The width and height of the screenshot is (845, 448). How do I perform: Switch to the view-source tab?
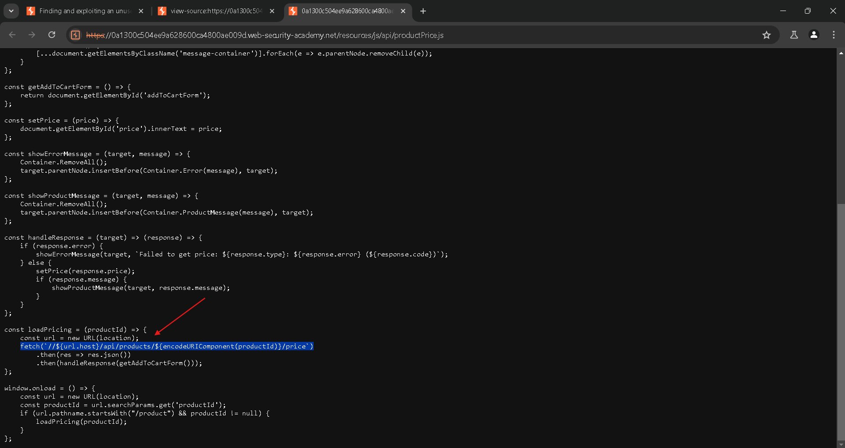[216, 11]
